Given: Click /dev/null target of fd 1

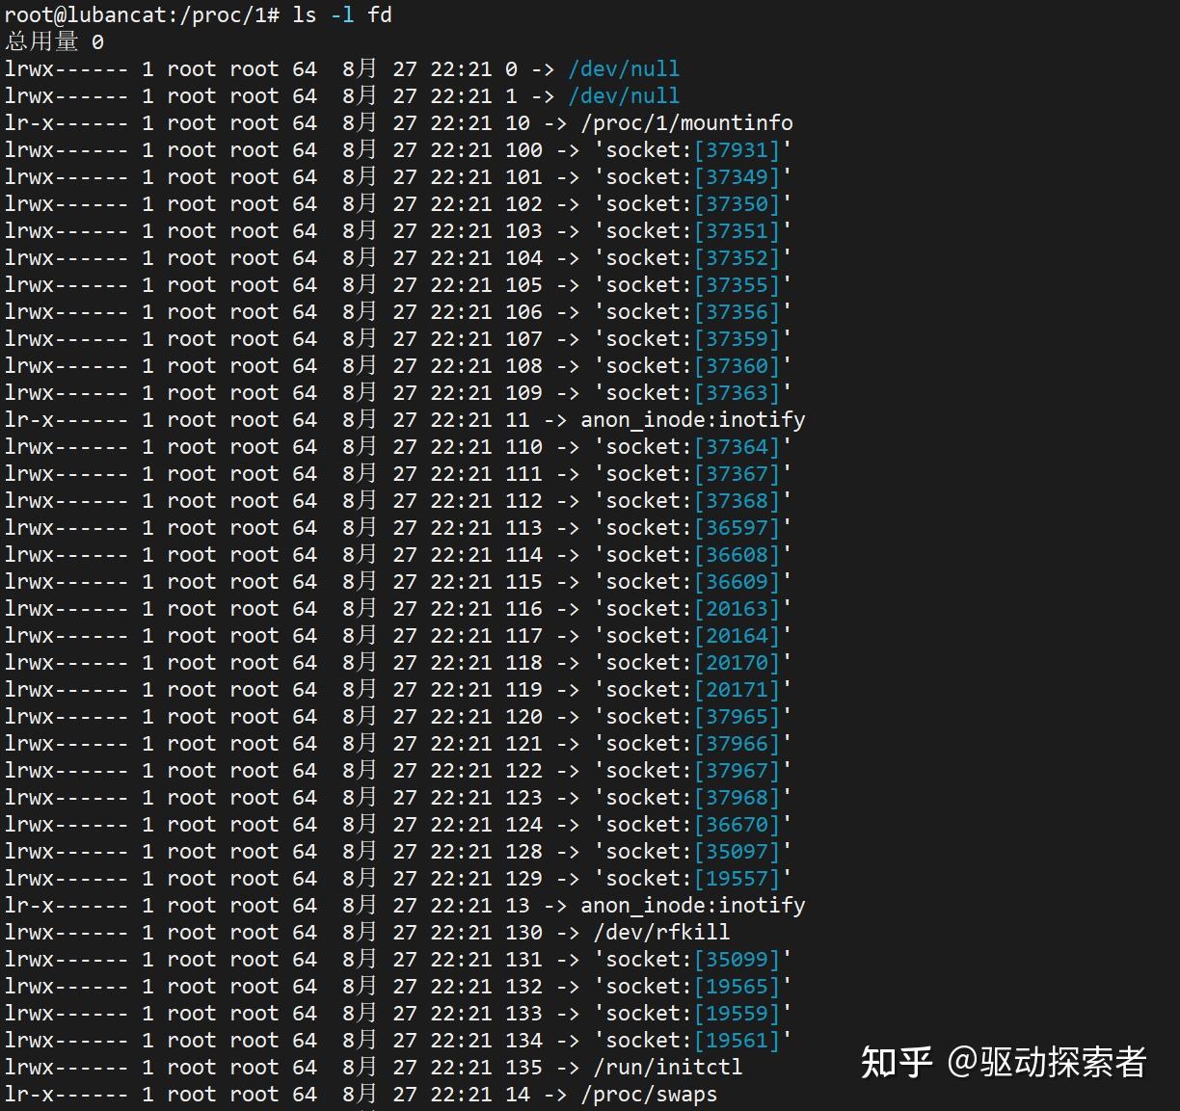Looking at the screenshot, I should (624, 95).
